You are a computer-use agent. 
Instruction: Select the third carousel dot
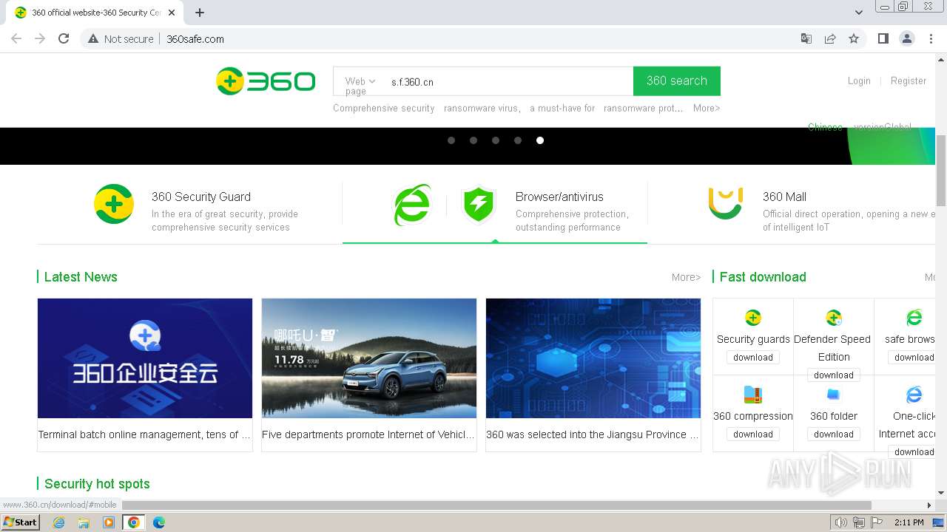pyautogui.click(x=496, y=140)
